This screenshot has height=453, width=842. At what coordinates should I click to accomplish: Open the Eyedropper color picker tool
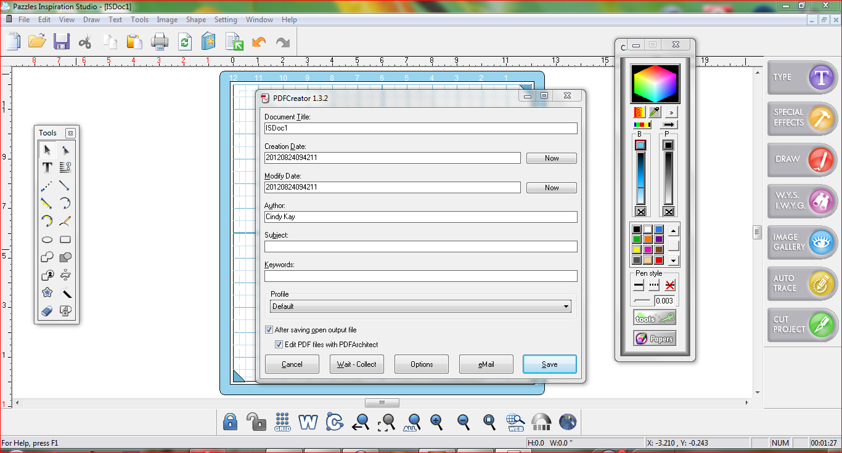click(655, 111)
